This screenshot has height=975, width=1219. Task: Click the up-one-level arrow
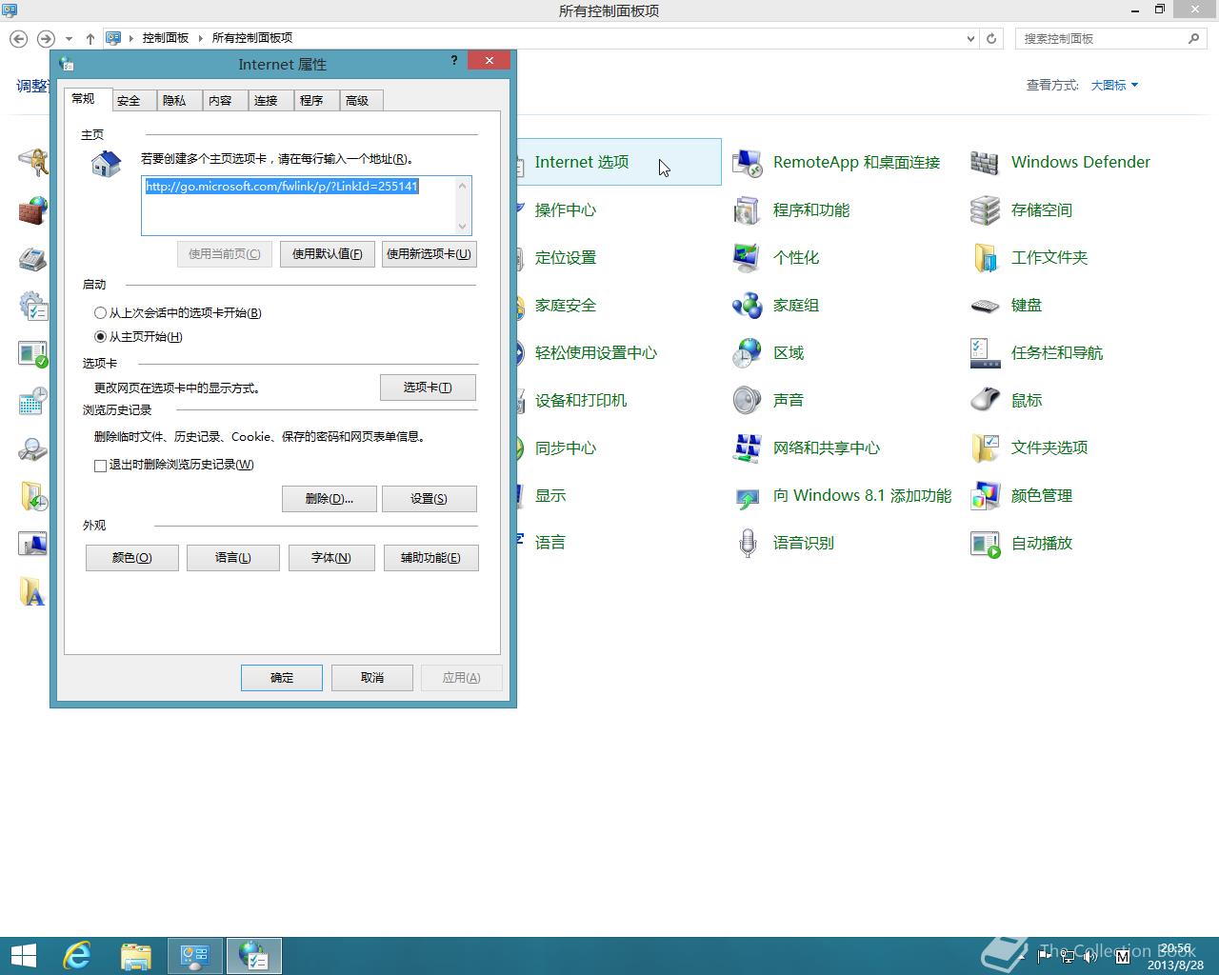(x=90, y=38)
